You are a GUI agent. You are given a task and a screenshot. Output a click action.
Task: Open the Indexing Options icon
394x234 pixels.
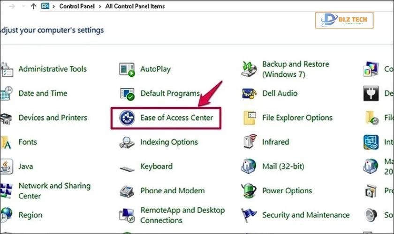[128, 142]
